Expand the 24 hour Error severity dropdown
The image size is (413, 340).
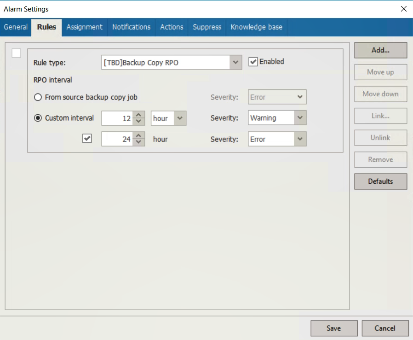[x=300, y=139]
